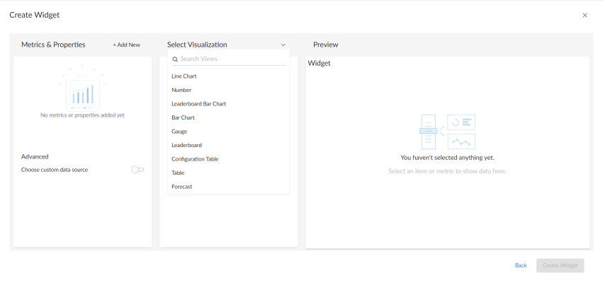Collapse the Select Visualization dropdown arrow
The height and width of the screenshot is (283, 603).
point(283,45)
